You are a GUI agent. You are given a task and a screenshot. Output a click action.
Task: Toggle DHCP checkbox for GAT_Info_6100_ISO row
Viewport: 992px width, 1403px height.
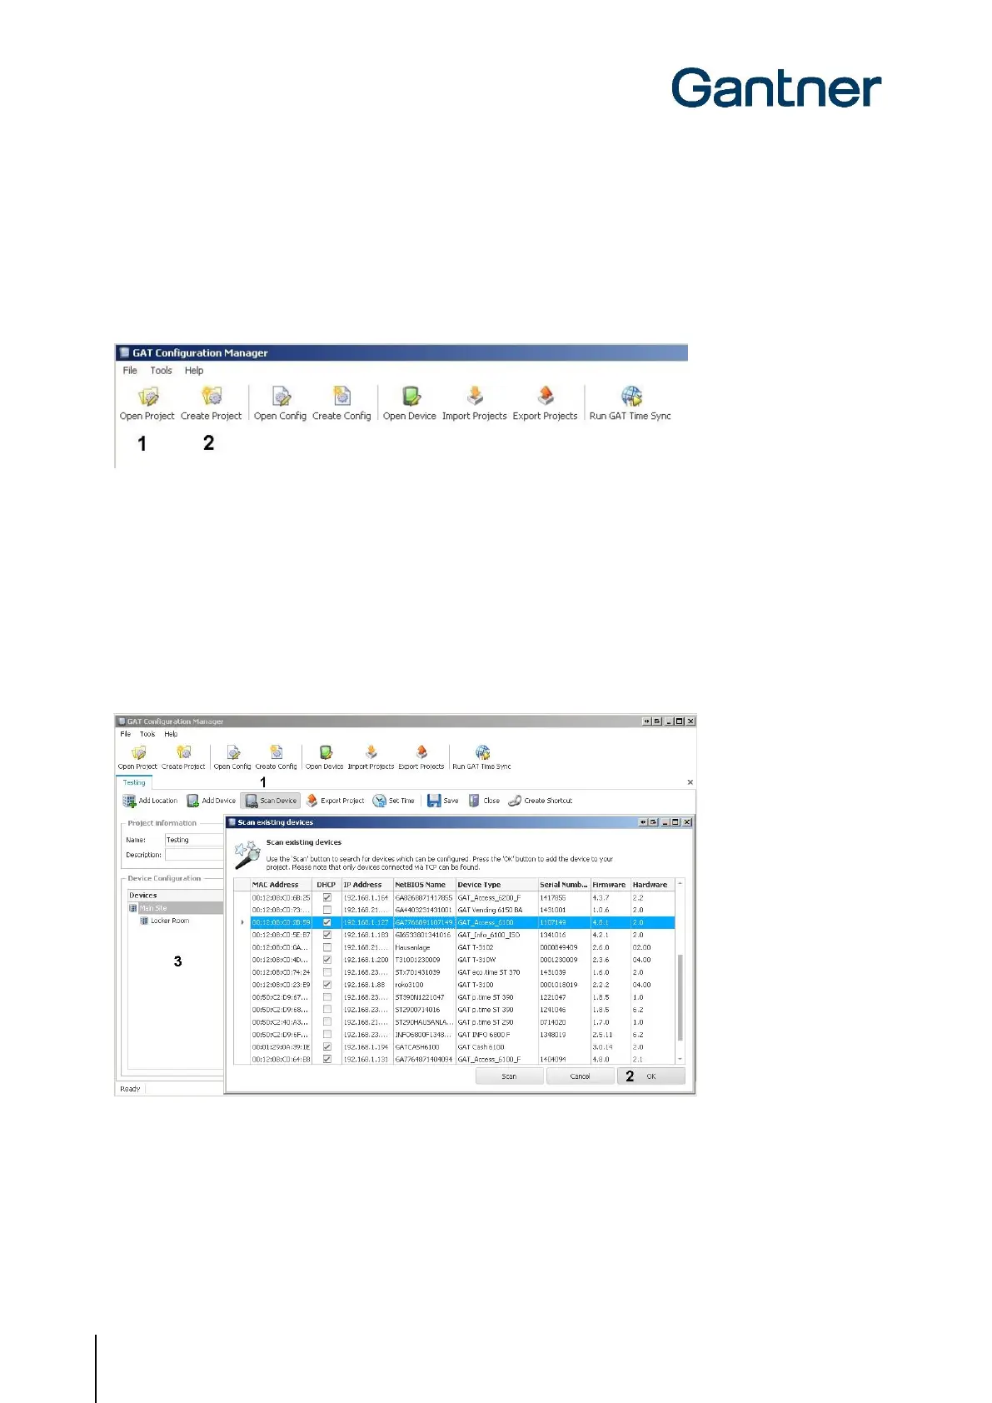point(327,935)
